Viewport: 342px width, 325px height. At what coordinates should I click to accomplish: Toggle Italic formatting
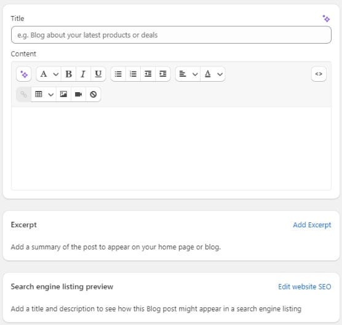coord(83,74)
